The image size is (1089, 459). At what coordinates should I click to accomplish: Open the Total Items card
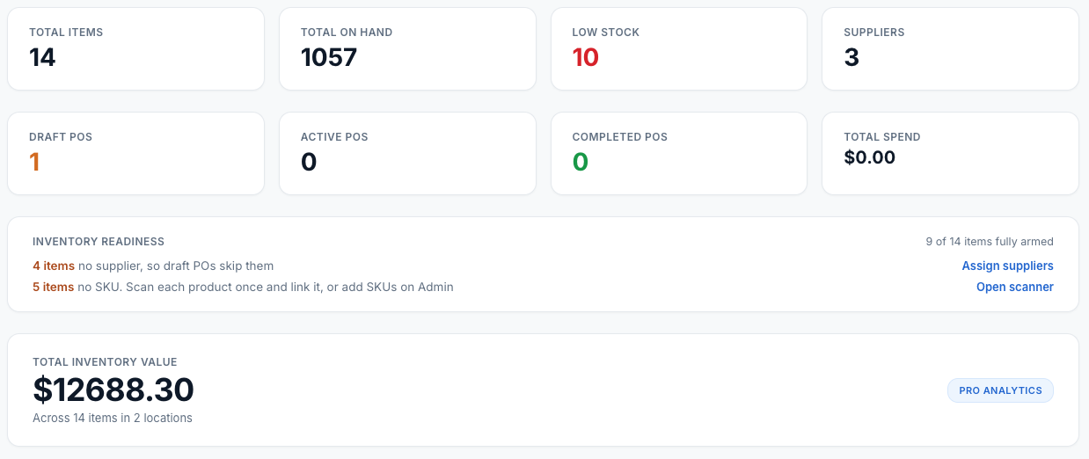pos(135,49)
